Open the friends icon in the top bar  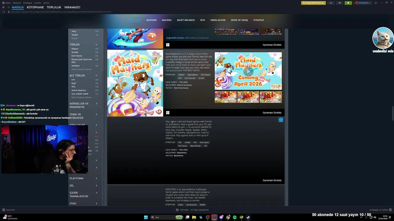point(331,3)
